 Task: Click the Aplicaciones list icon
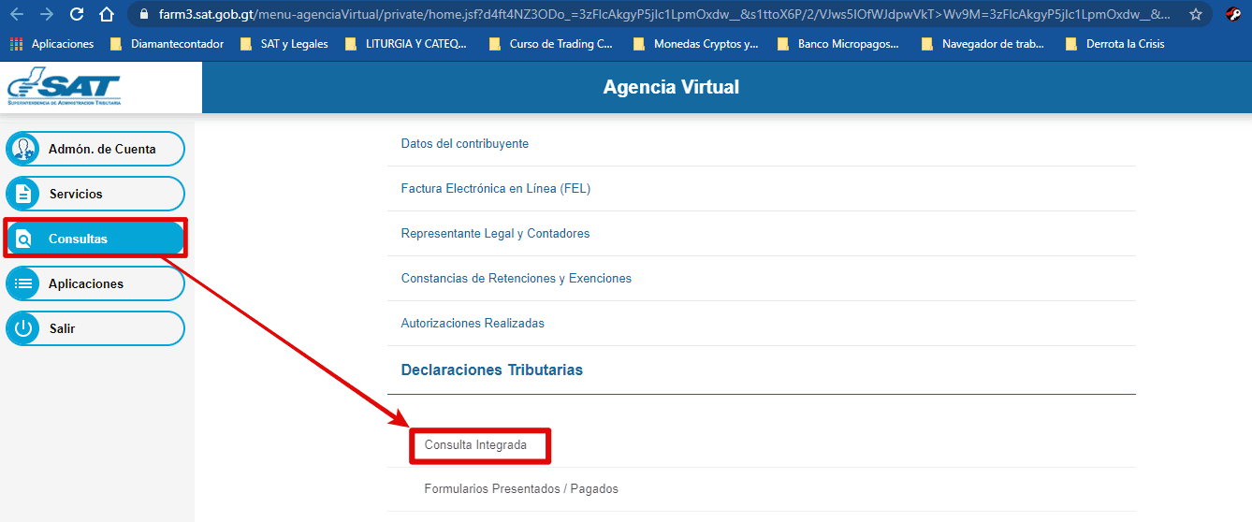[x=23, y=284]
